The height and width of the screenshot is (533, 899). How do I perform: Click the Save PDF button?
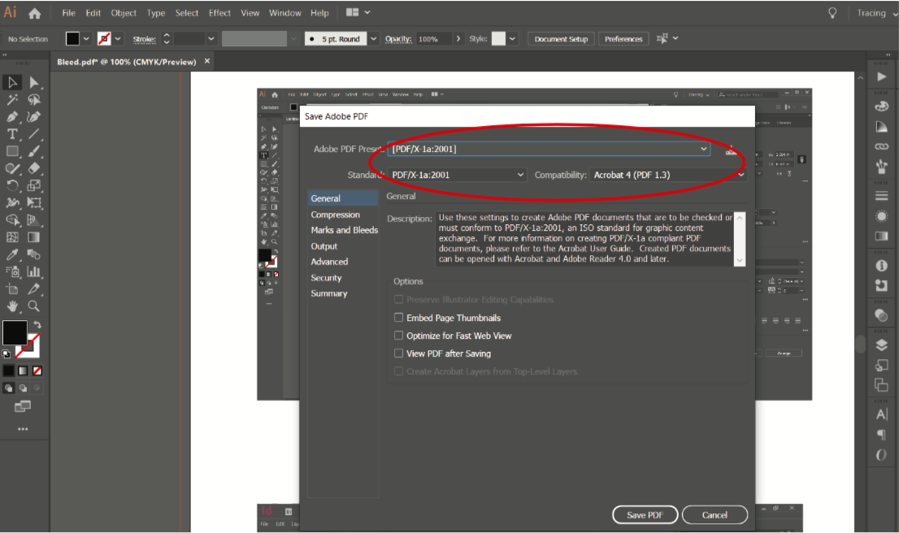(x=645, y=515)
